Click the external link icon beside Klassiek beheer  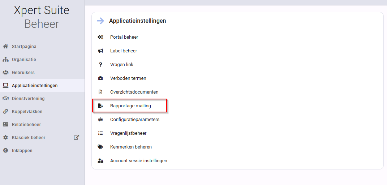coord(77,137)
